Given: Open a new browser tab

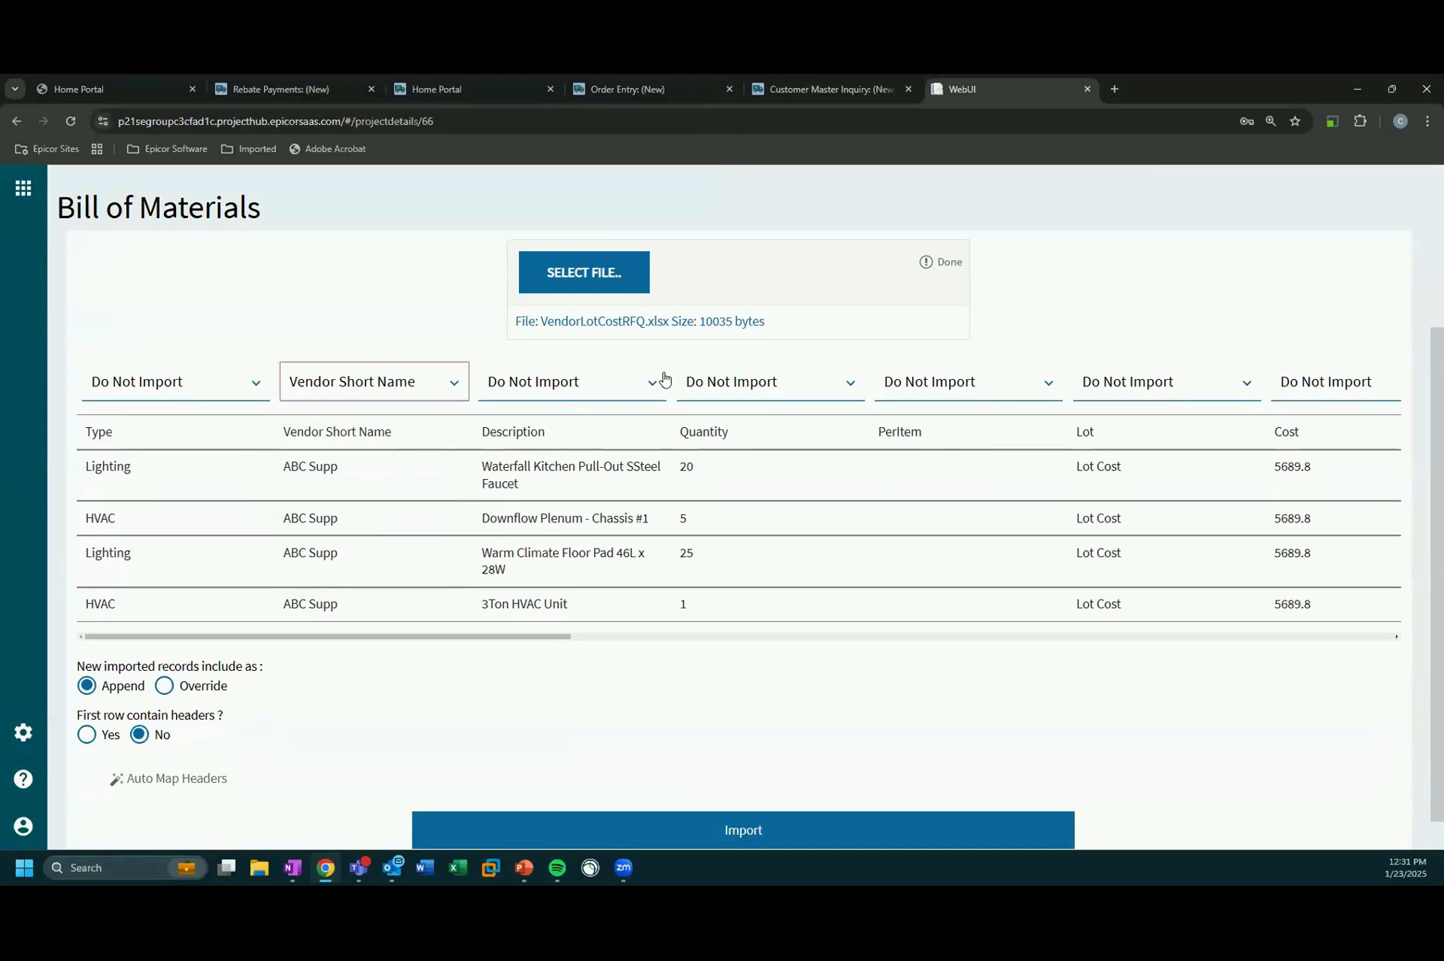Looking at the screenshot, I should pyautogui.click(x=1115, y=89).
